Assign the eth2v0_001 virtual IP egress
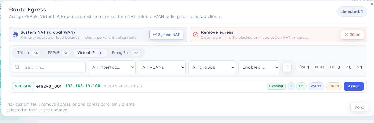 click(354, 86)
